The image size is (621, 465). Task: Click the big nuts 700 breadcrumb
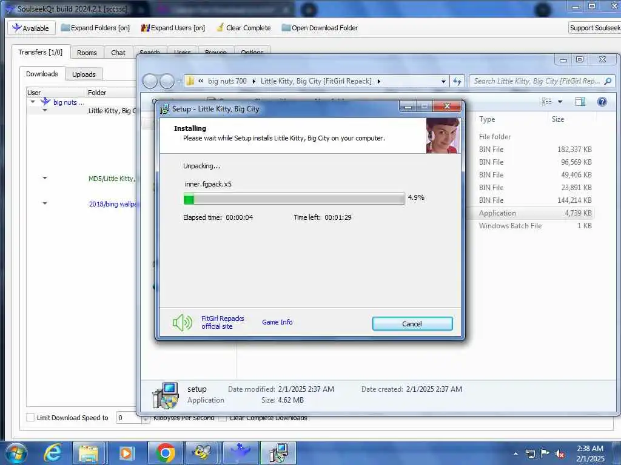(227, 81)
